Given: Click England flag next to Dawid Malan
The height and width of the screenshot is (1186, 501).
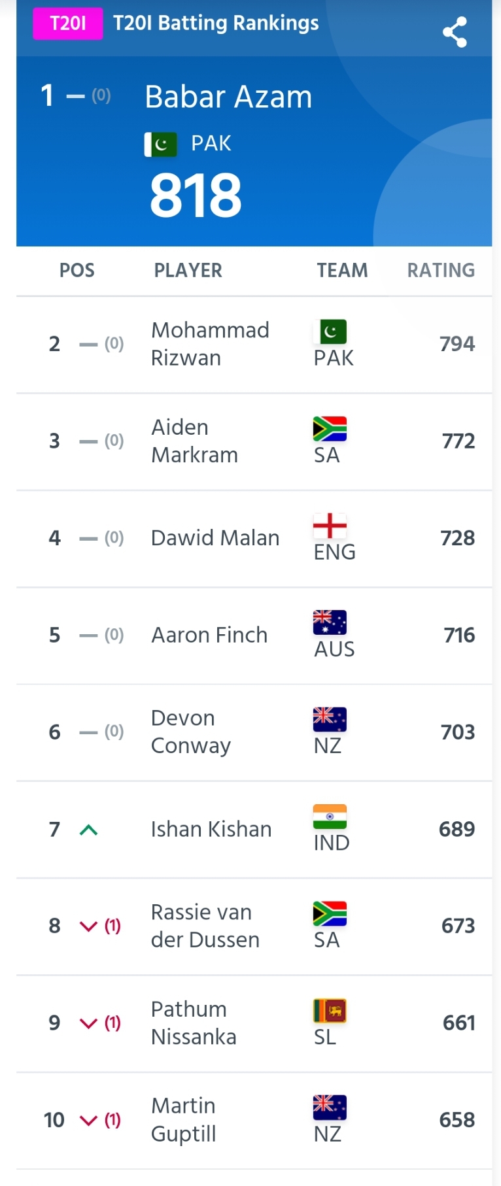Looking at the screenshot, I should point(330,526).
